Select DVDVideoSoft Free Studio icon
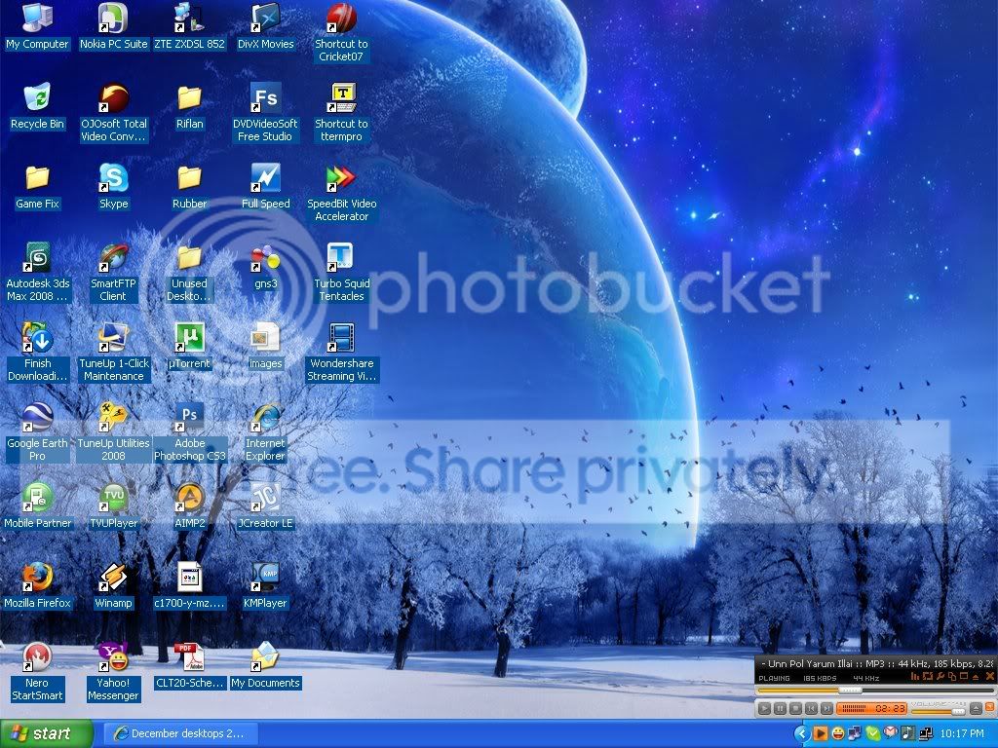Viewport: 998px width, 748px height. [265, 113]
